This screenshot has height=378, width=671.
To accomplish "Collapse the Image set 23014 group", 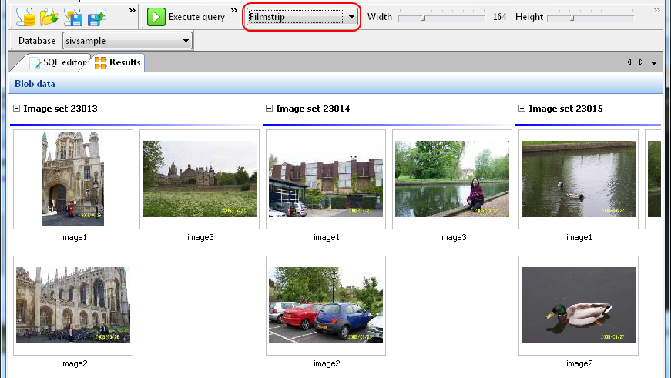I will point(269,109).
